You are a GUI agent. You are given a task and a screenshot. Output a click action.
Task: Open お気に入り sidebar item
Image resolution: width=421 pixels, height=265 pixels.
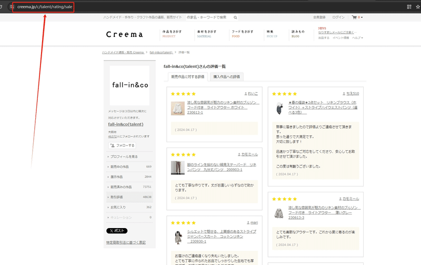click(129, 207)
